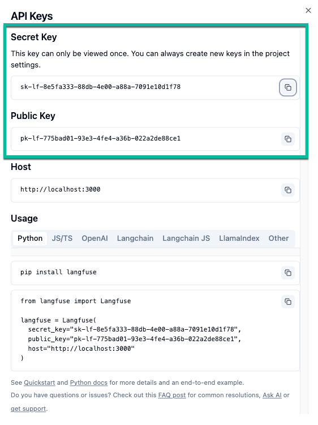Click the 'langfuse = Langfuse(' line
This screenshot has width=318, height=425.
coord(58,320)
